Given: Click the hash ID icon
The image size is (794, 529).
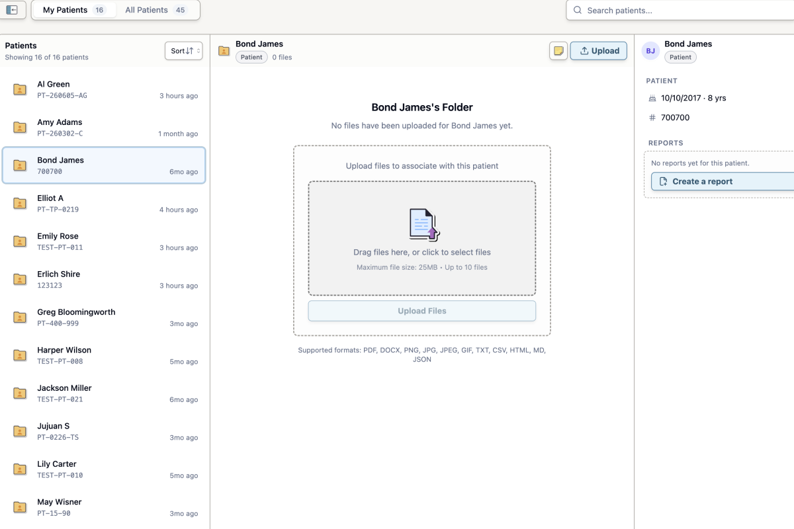Looking at the screenshot, I should 652,118.
